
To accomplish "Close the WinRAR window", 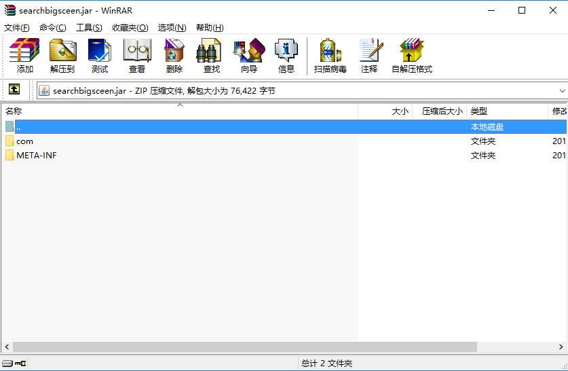I will pyautogui.click(x=553, y=10).
